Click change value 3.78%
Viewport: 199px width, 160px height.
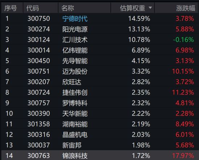(185, 19)
